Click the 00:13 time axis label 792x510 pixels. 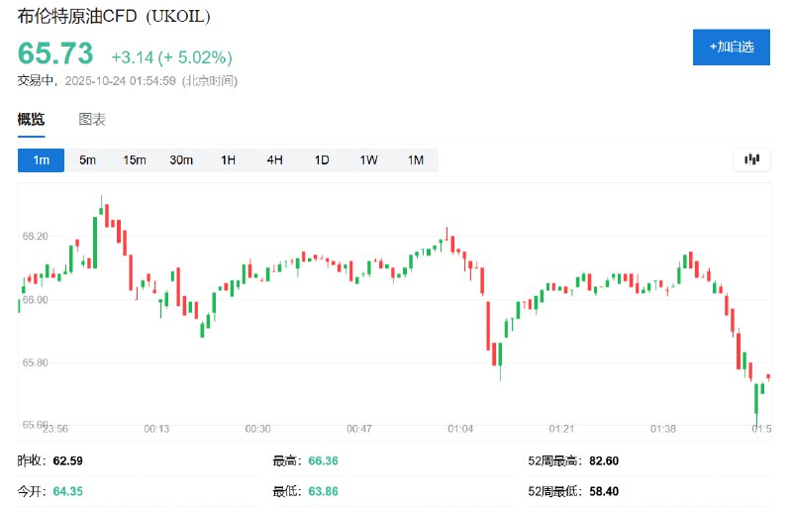(x=156, y=429)
